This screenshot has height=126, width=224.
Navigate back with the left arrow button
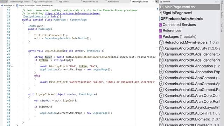point(2,2)
